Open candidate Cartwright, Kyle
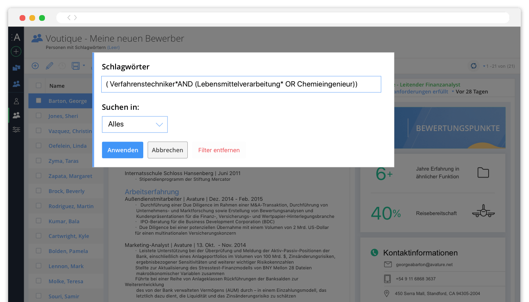 point(69,236)
